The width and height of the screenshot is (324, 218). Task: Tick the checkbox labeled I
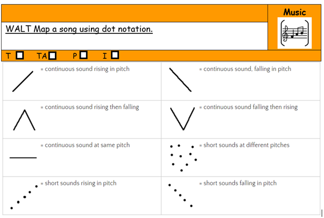click(x=115, y=55)
